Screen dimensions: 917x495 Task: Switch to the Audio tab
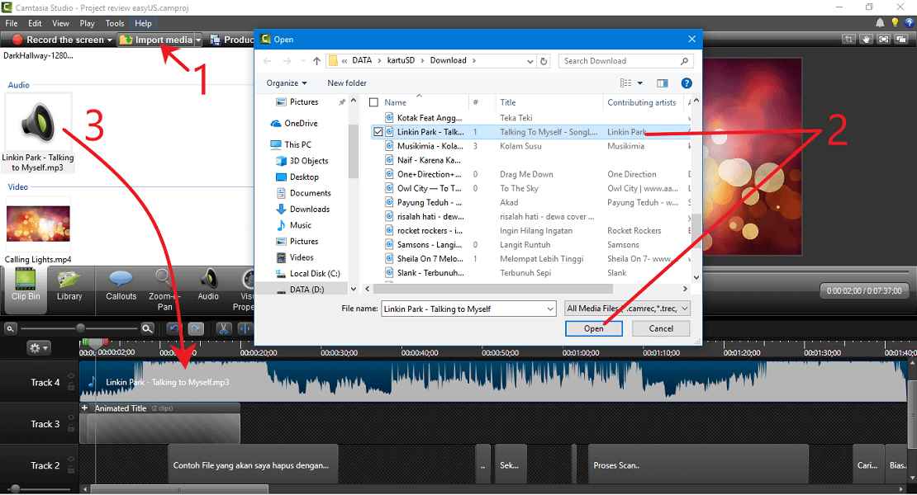pyautogui.click(x=208, y=286)
